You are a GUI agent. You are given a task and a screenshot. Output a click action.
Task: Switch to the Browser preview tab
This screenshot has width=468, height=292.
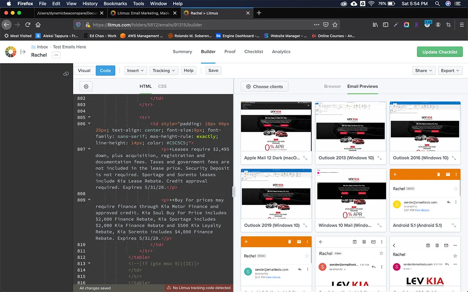(x=333, y=86)
